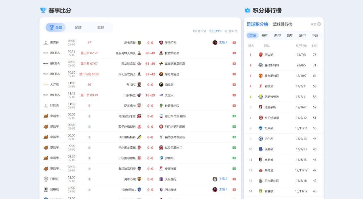
Task: Show 明日(423) matches
Action: [231, 31]
